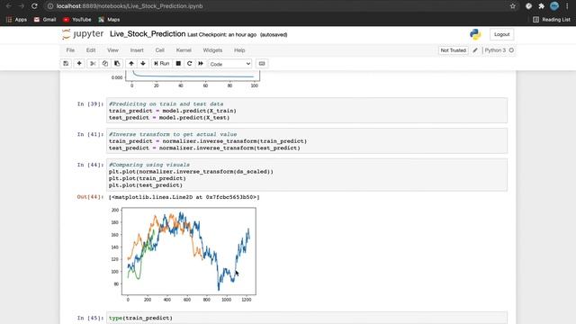Click the stock prediction line chart output
Screen dimensions: 576x324
[184, 254]
